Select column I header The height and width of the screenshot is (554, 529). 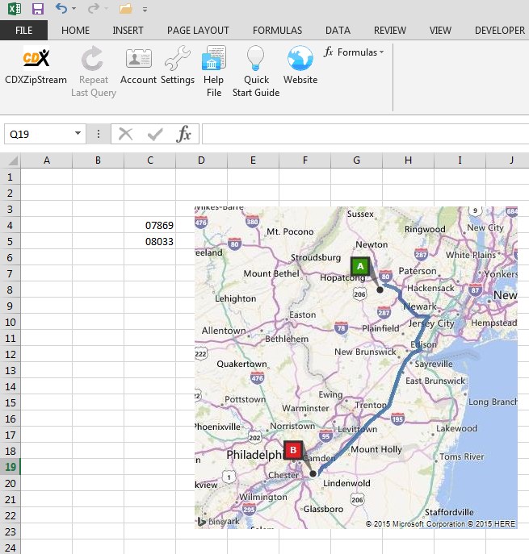[x=460, y=160]
